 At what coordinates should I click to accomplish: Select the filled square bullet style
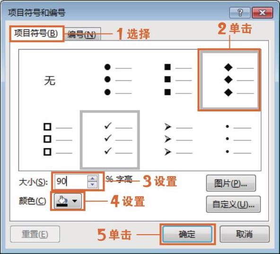tap(170, 80)
